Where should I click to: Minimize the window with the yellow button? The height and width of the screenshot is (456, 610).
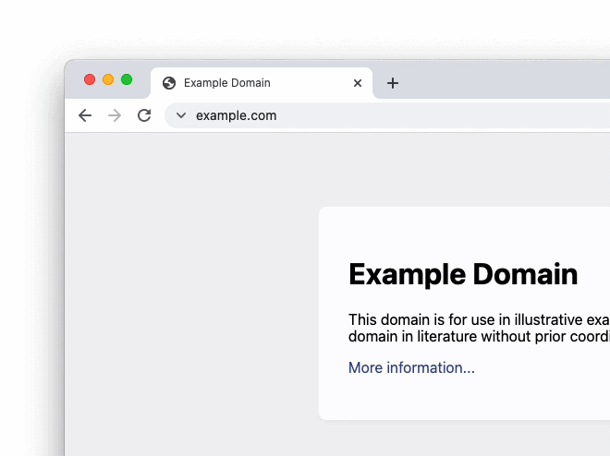pos(108,79)
